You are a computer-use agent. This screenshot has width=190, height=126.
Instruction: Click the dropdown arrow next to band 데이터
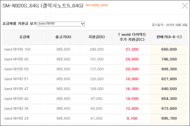click(82, 24)
